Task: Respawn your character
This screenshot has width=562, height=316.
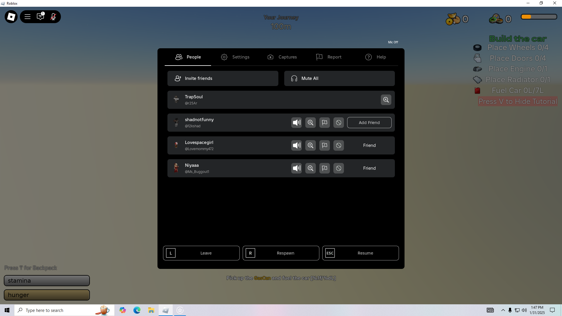Action: (281, 253)
